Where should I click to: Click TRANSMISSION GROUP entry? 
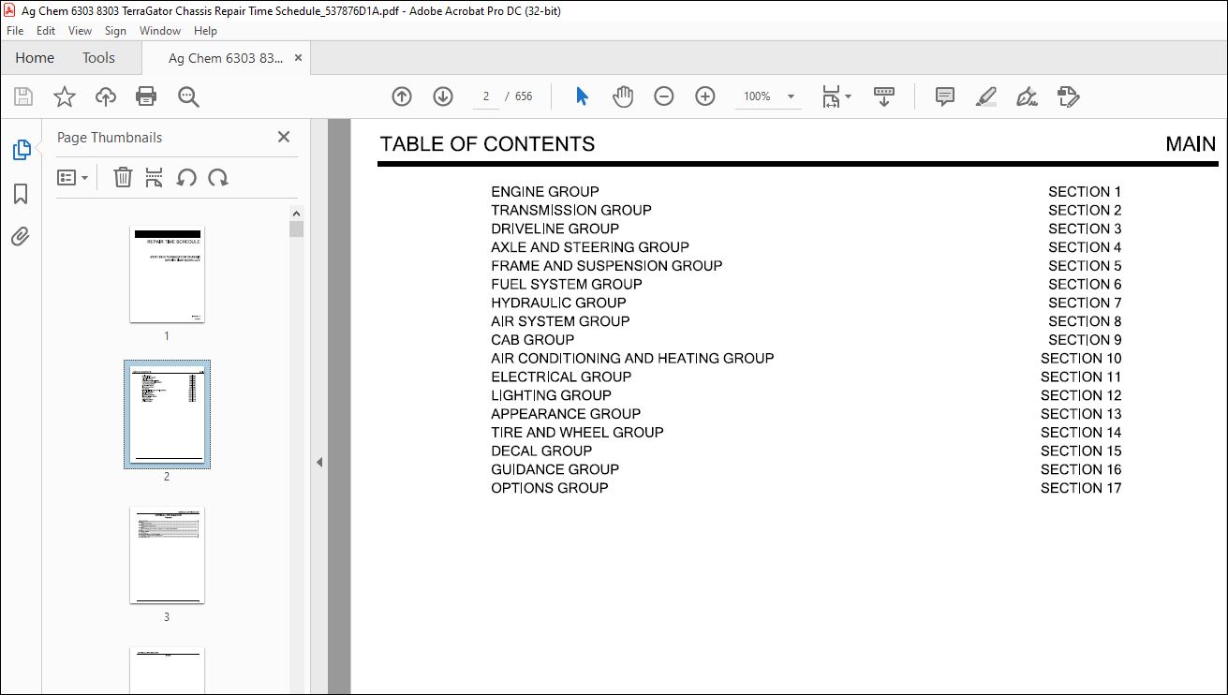(x=571, y=211)
